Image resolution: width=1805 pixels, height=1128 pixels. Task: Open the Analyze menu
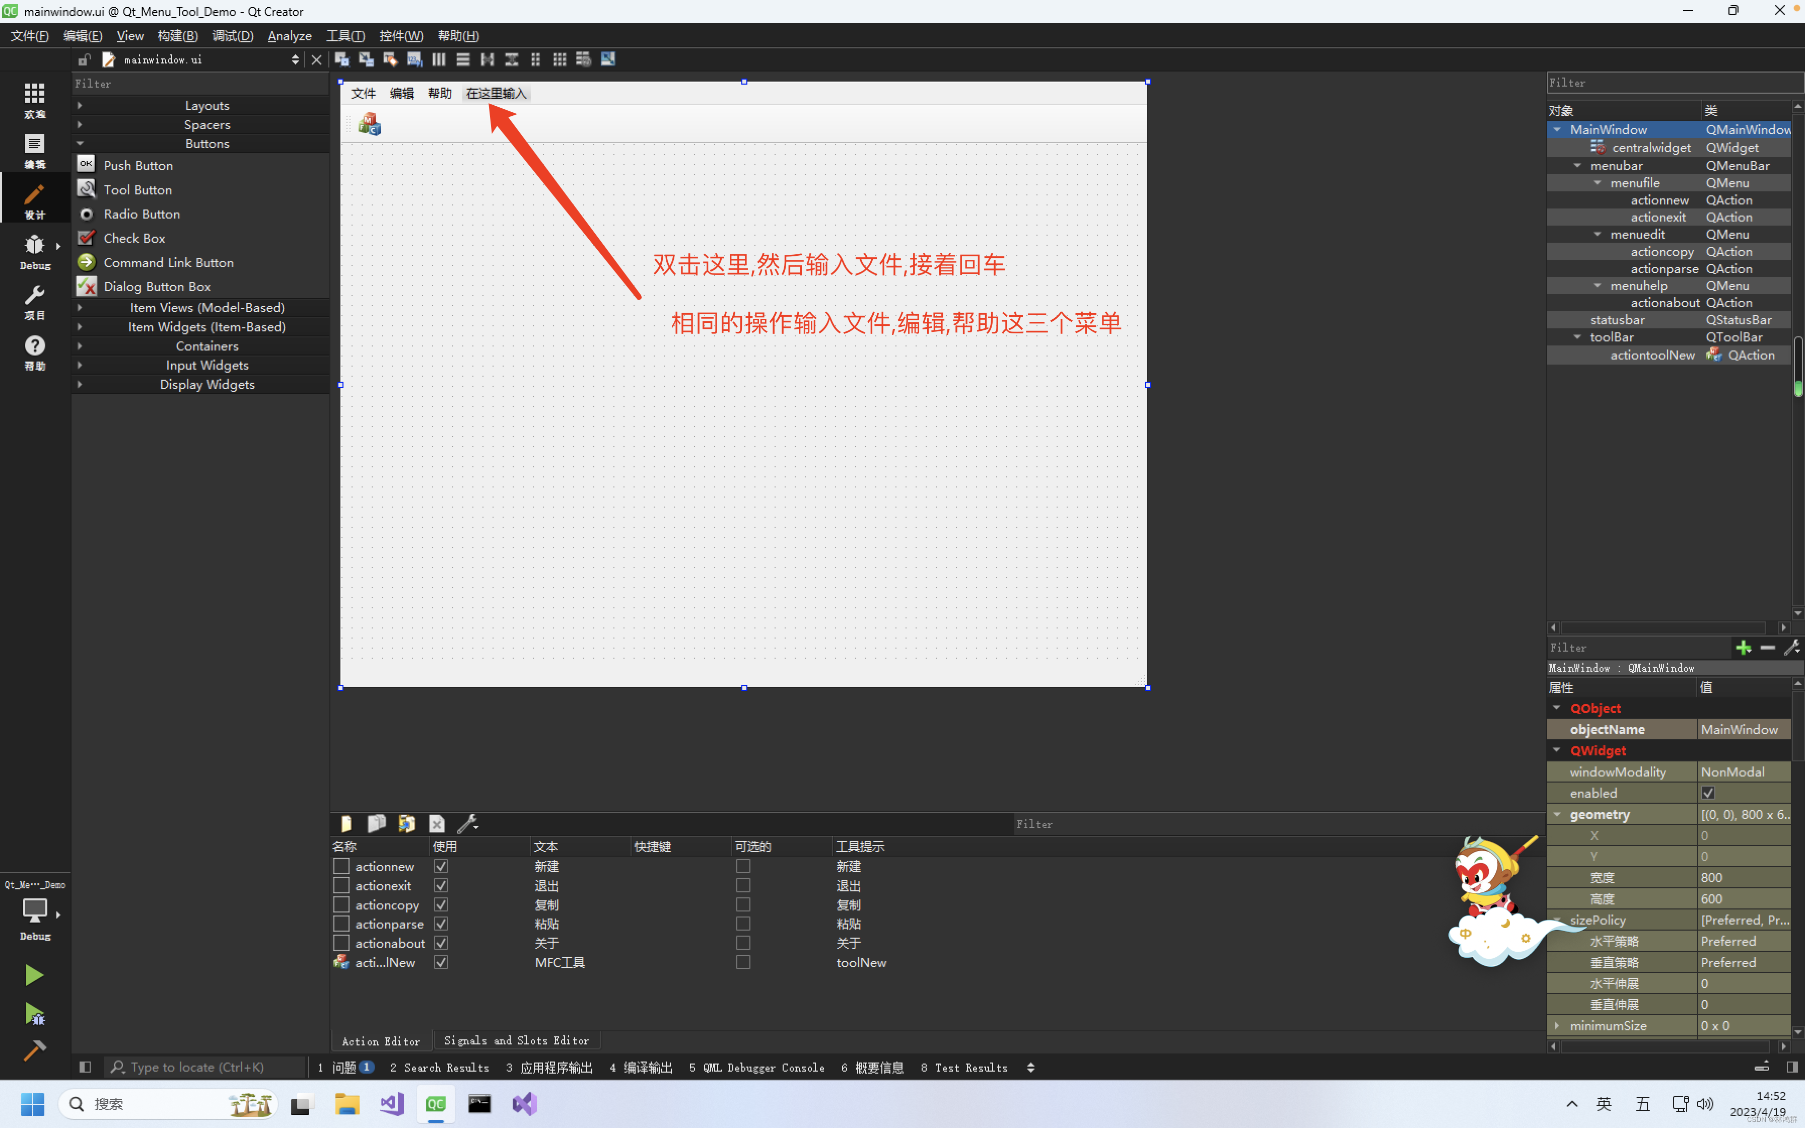click(x=290, y=36)
